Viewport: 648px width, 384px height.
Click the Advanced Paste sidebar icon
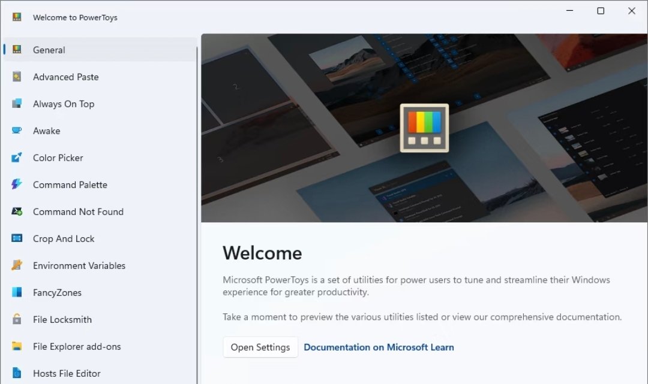click(x=17, y=77)
